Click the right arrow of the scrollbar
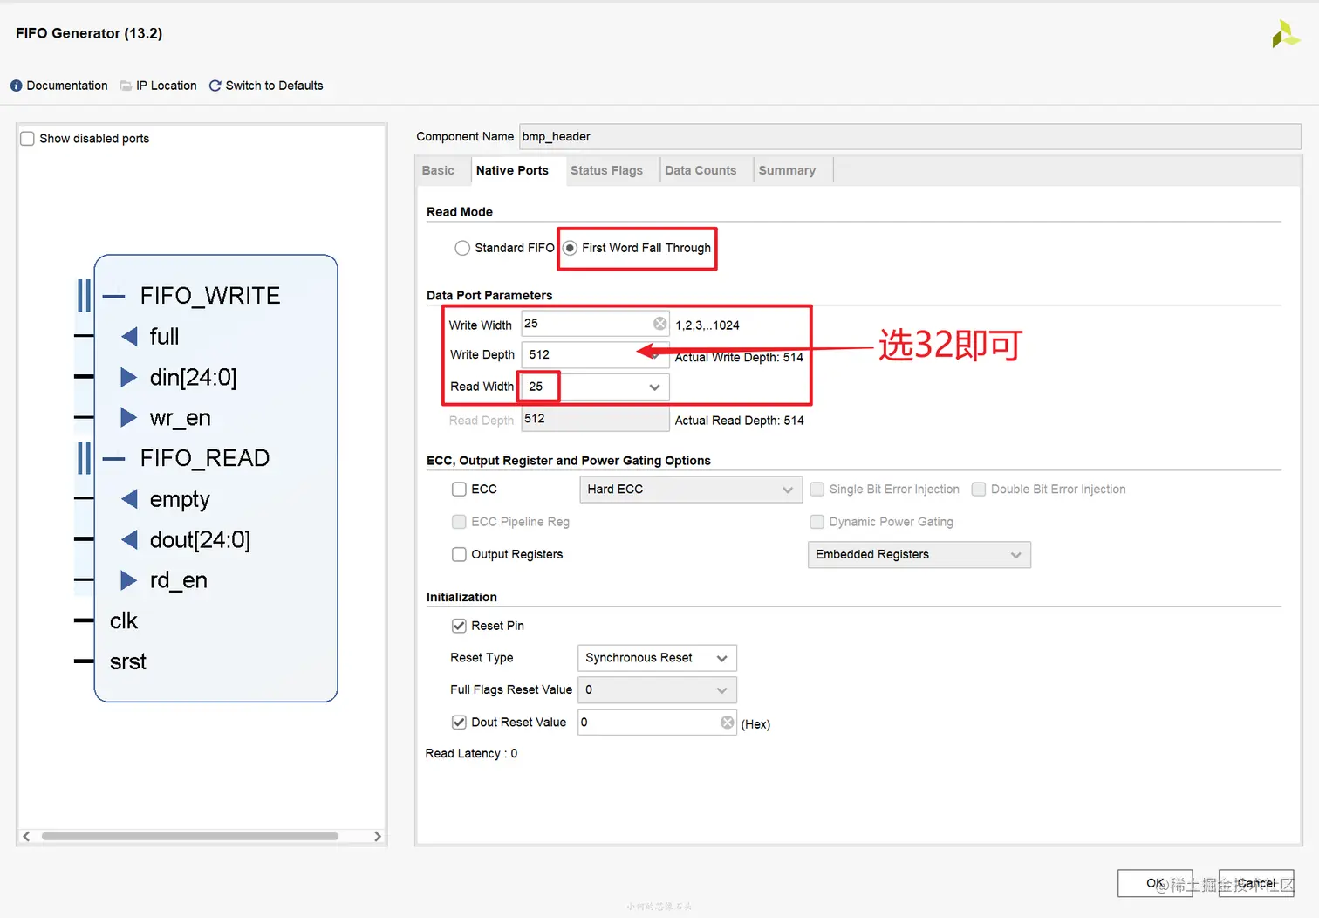 [x=377, y=836]
